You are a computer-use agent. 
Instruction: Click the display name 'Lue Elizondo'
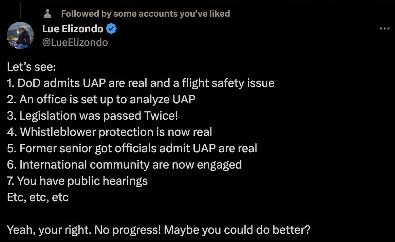click(73, 29)
